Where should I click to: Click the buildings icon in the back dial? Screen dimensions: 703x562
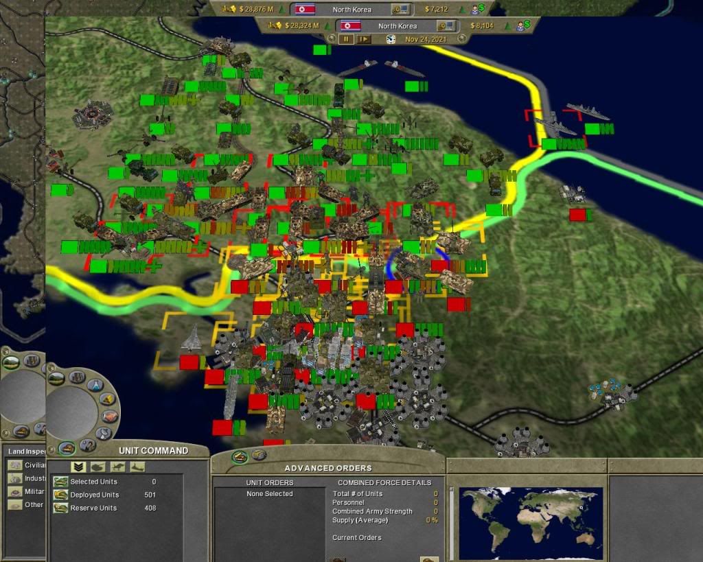[32, 360]
